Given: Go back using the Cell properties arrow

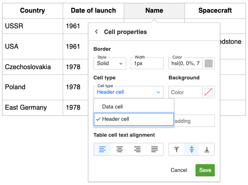Looking at the screenshot, I should [x=96, y=32].
